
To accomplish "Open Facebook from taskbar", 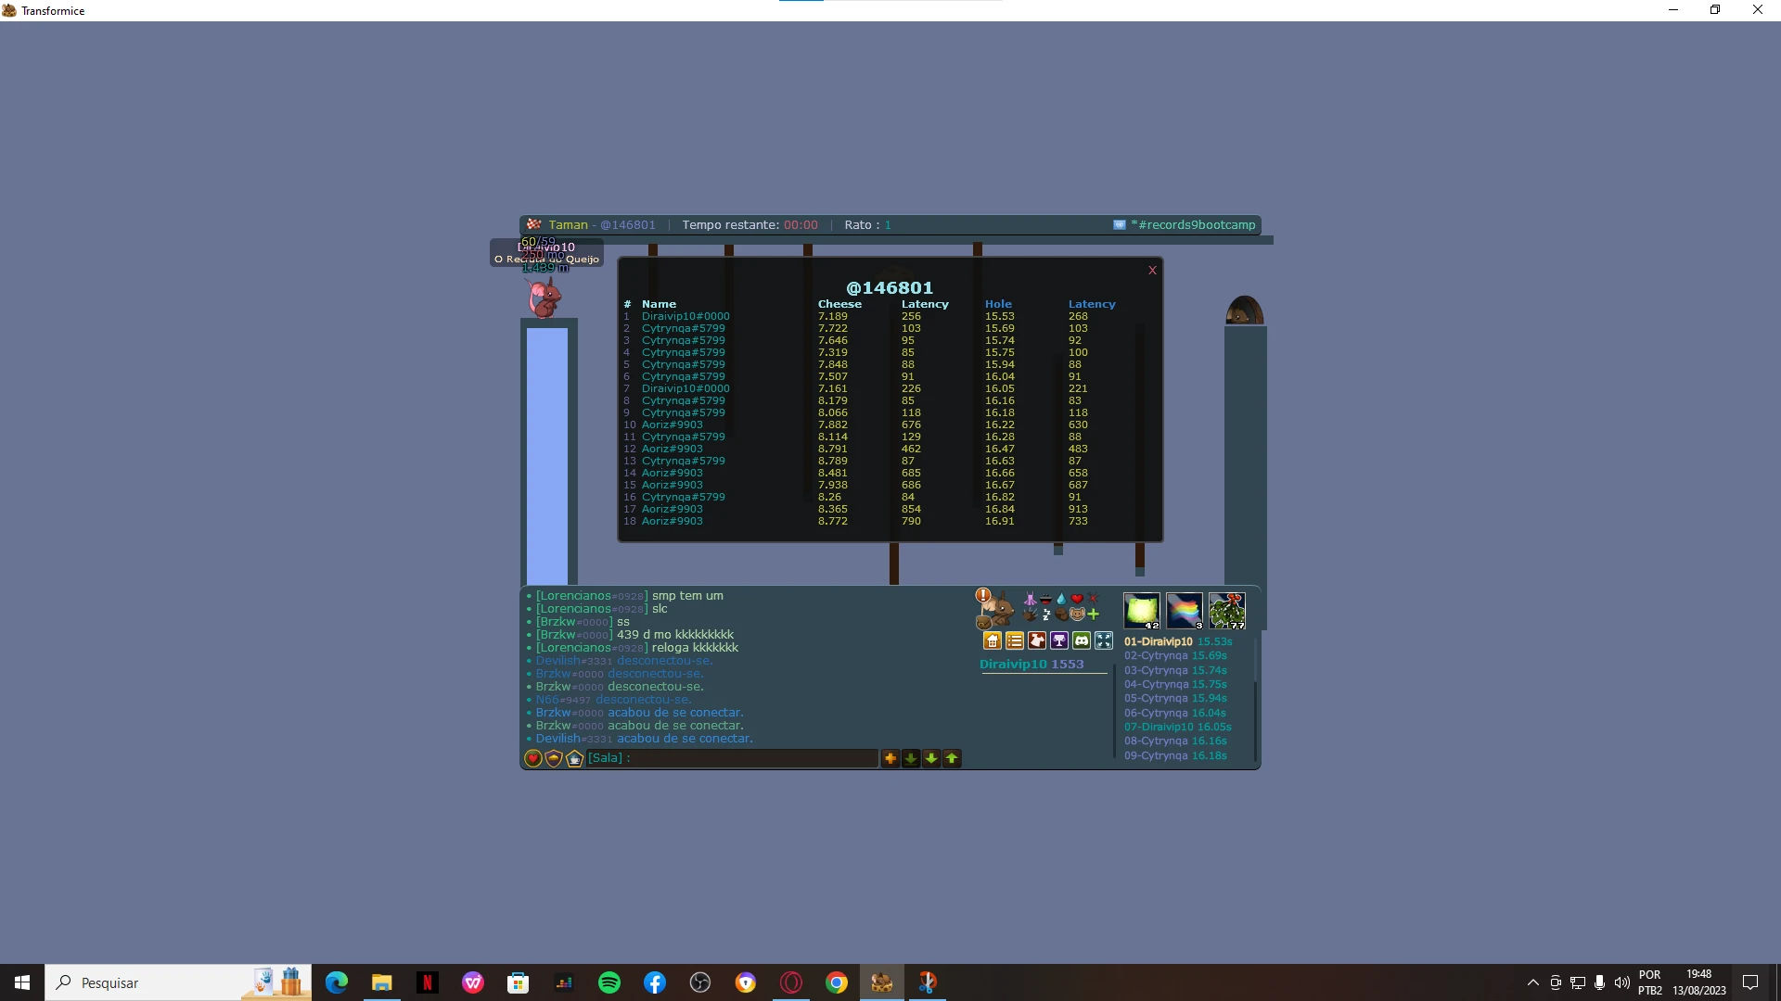I will click(x=654, y=982).
